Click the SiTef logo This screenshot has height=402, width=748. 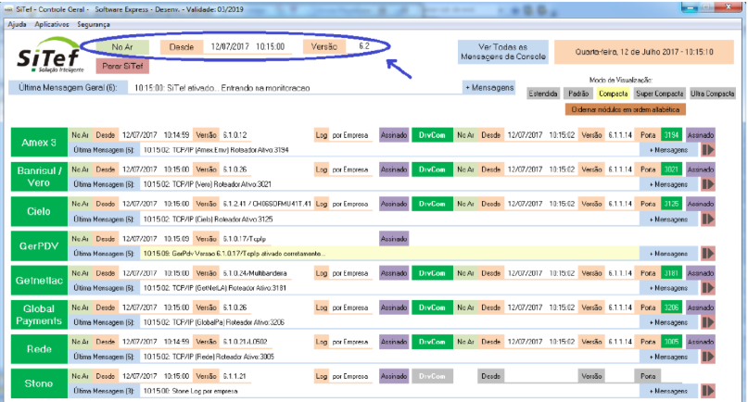point(50,57)
